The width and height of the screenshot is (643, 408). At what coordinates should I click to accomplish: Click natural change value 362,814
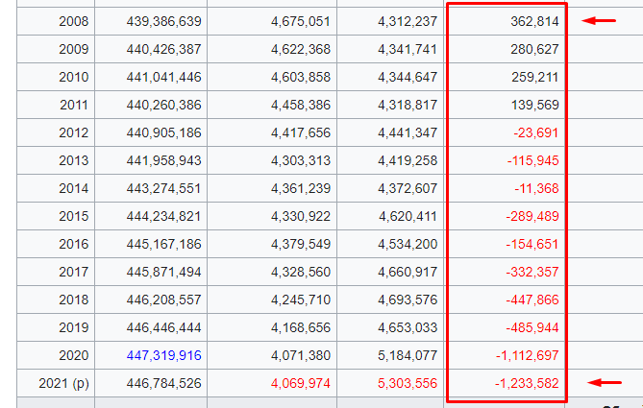[x=534, y=21]
